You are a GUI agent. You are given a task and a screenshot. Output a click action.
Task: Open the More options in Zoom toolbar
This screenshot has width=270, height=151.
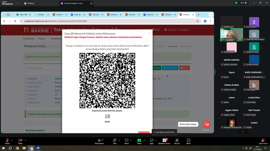189,141
